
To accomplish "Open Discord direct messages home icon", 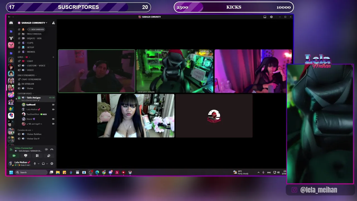I will click(11, 23).
